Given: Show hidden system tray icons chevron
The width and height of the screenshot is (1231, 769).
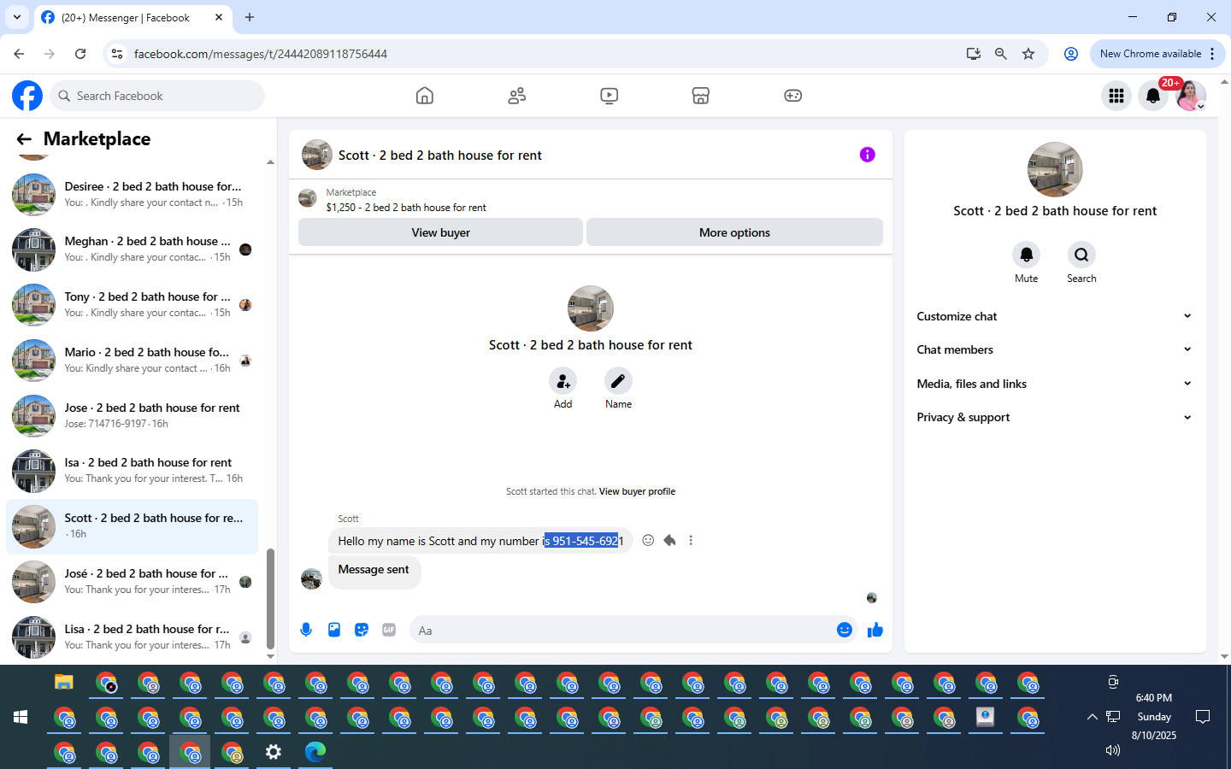Looking at the screenshot, I should click(1092, 717).
